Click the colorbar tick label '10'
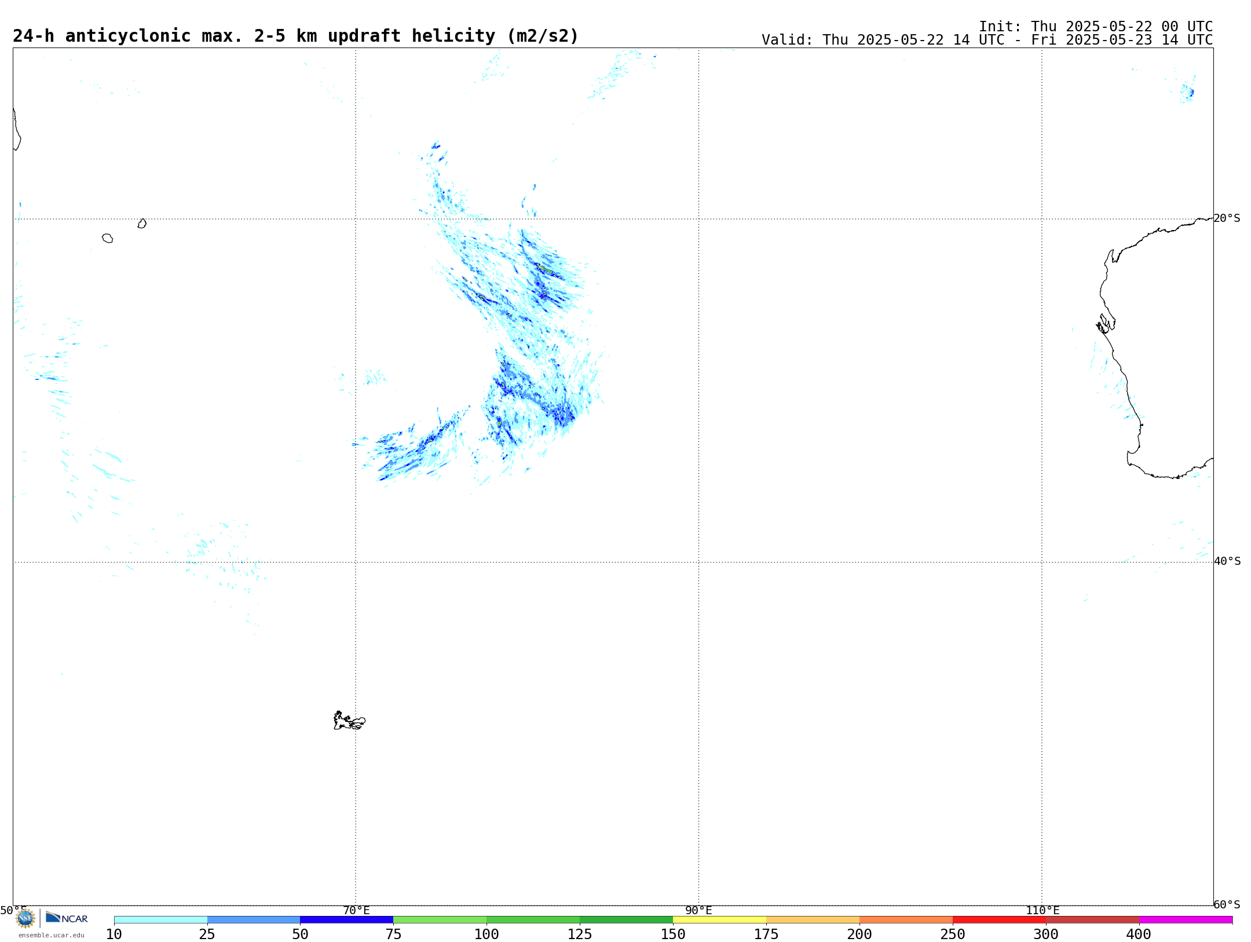Image resolution: width=1251 pixels, height=942 pixels. 114,934
